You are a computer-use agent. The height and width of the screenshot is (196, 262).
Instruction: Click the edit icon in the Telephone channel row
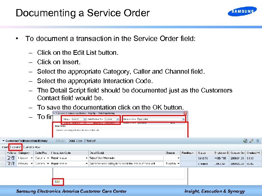pyautogui.click(x=9, y=163)
